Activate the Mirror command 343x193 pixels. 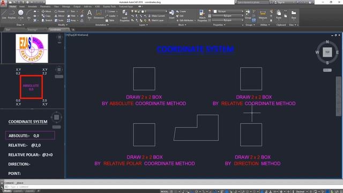(x=59, y=16)
